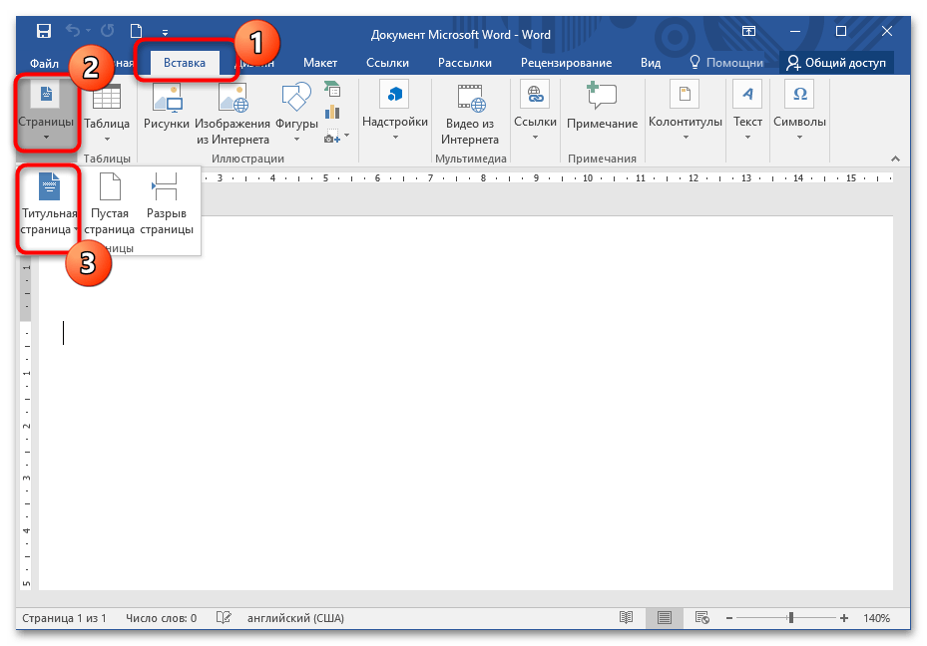Click Титульная страница cover page option
Viewport: 927px width, 646px height.
49,204
